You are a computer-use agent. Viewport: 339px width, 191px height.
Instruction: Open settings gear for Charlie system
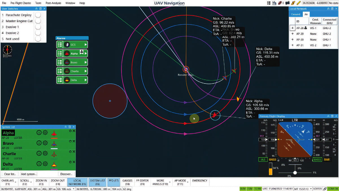pyautogui.click(x=45, y=154)
